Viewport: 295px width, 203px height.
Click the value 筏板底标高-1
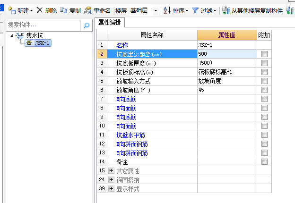tap(227, 72)
